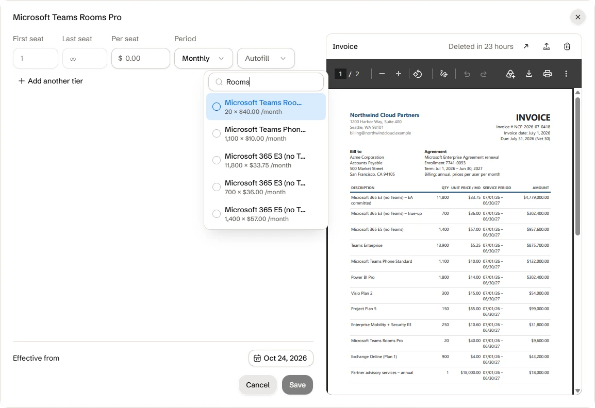Select Microsoft 365 E3 11,800 × $33.75 option

tap(266, 160)
